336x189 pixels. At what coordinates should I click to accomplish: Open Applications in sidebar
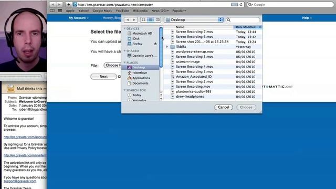pyautogui.click(x=140, y=78)
